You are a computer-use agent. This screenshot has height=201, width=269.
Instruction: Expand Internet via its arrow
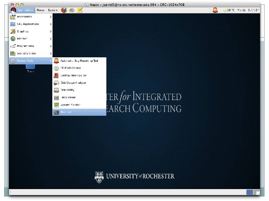(50, 39)
